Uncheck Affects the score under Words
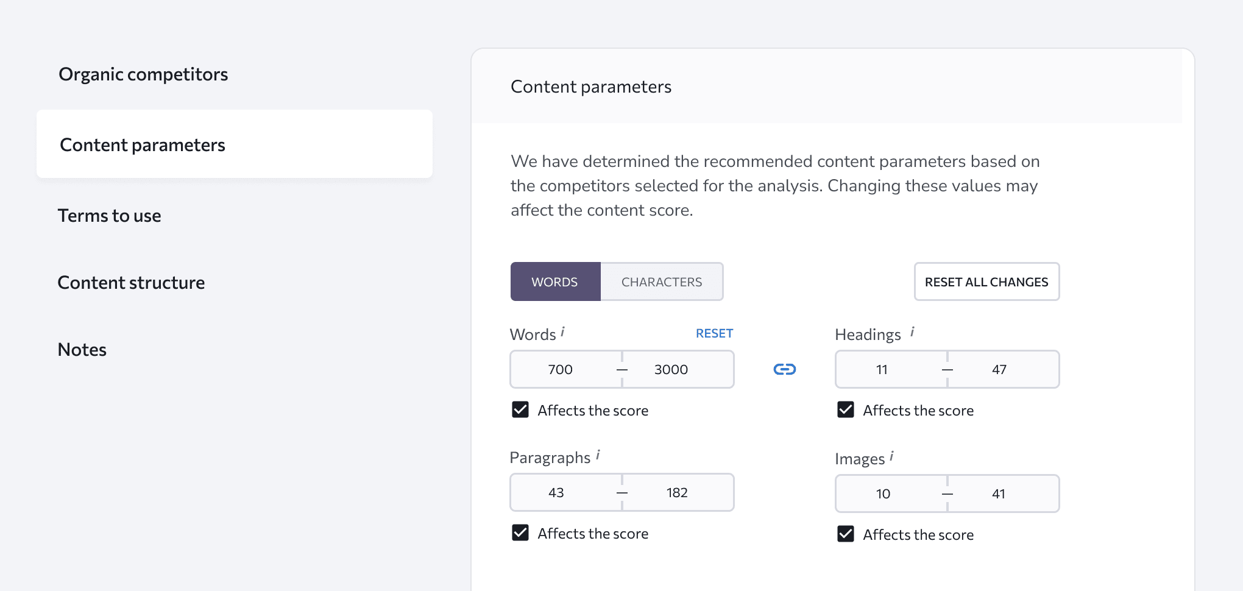 point(520,409)
